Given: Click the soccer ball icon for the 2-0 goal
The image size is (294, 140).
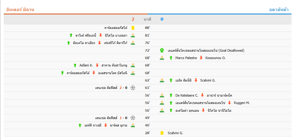Looking at the screenshot, I should tap(133, 88).
